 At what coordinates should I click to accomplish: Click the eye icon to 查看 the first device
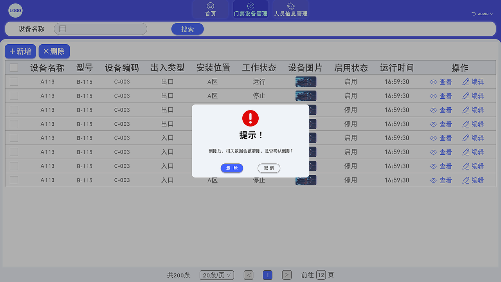pos(433,82)
